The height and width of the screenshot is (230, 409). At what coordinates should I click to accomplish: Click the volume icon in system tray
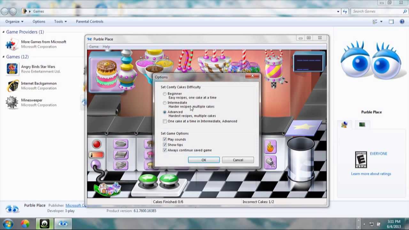[379, 224]
